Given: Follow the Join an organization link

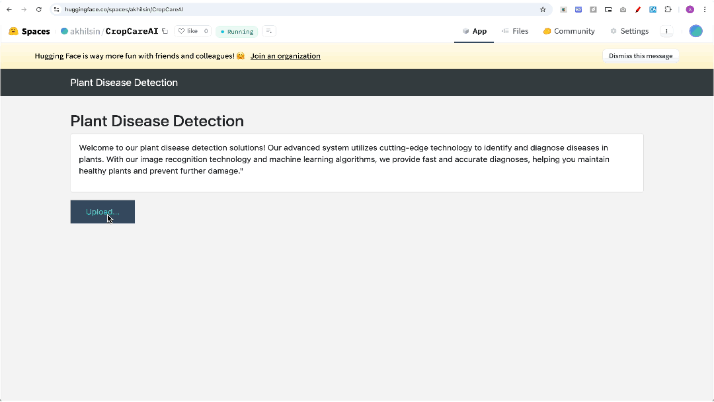Looking at the screenshot, I should (x=285, y=56).
